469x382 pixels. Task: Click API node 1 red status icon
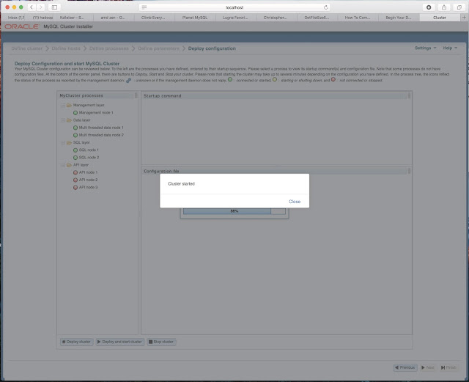(75, 172)
